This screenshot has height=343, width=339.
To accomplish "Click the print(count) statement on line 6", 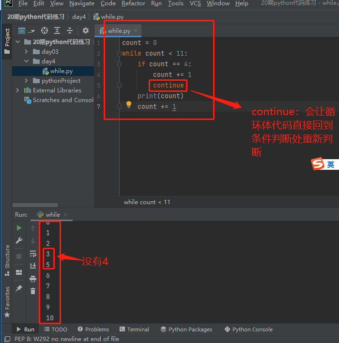I will coord(160,96).
